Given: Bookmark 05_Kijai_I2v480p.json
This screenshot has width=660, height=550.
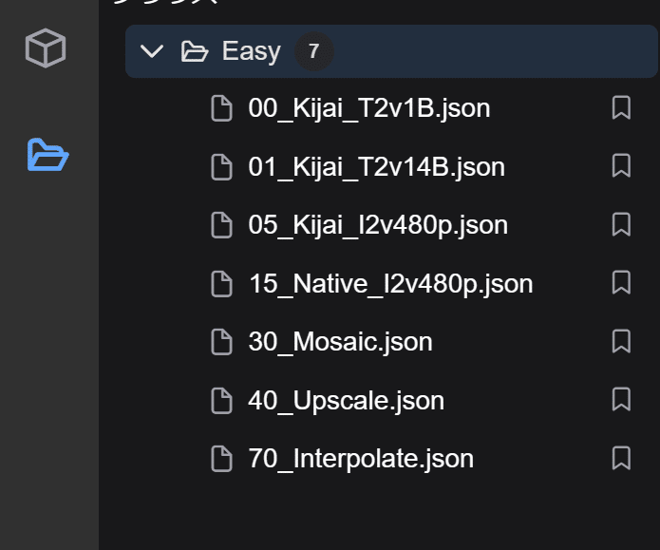Looking at the screenshot, I should pyautogui.click(x=621, y=226).
